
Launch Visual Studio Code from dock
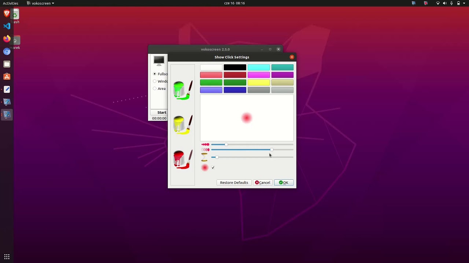click(7, 26)
